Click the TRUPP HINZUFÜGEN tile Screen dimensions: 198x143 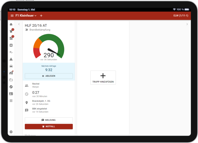tap(103, 77)
